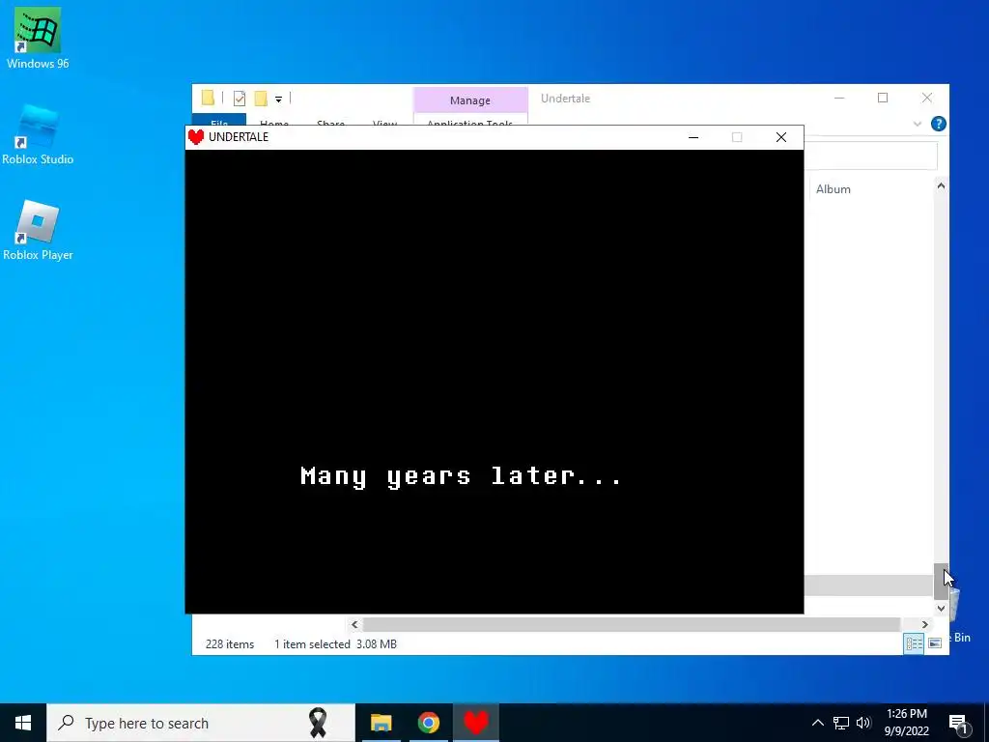Click the blue Help icon in File Explorer

pyautogui.click(x=939, y=124)
